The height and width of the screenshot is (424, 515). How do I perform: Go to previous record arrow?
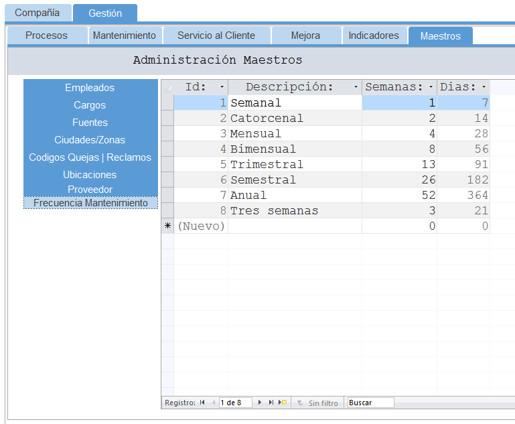[214, 403]
